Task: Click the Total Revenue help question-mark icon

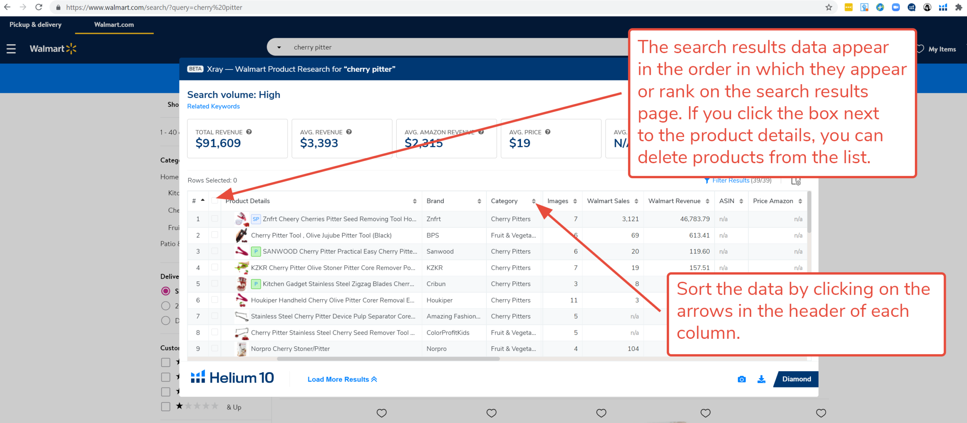Action: pos(249,132)
